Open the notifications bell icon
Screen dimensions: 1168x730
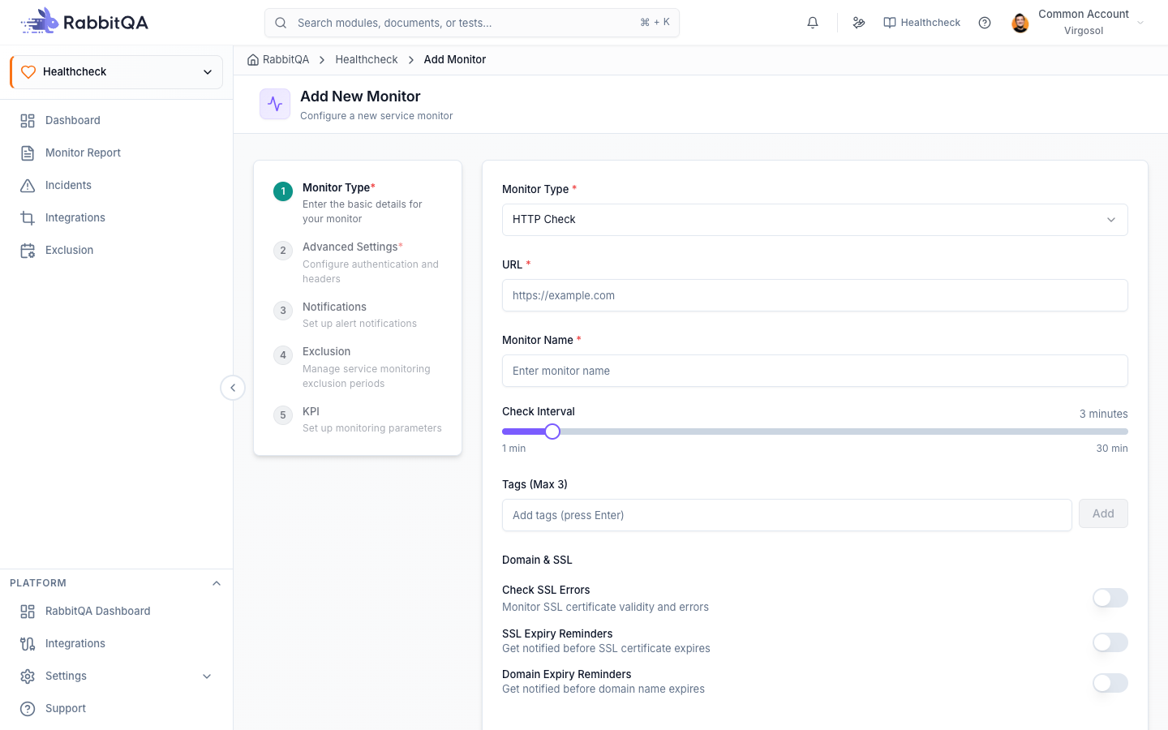[x=813, y=23]
